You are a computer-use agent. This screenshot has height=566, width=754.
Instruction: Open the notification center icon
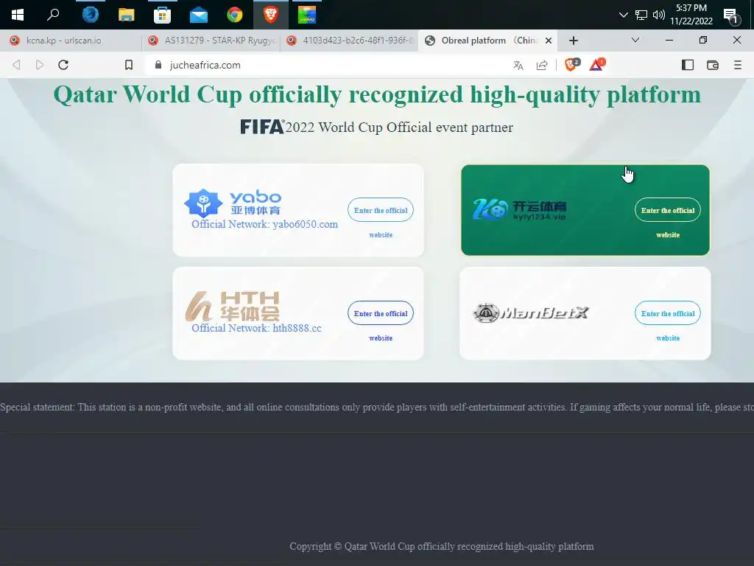(731, 15)
